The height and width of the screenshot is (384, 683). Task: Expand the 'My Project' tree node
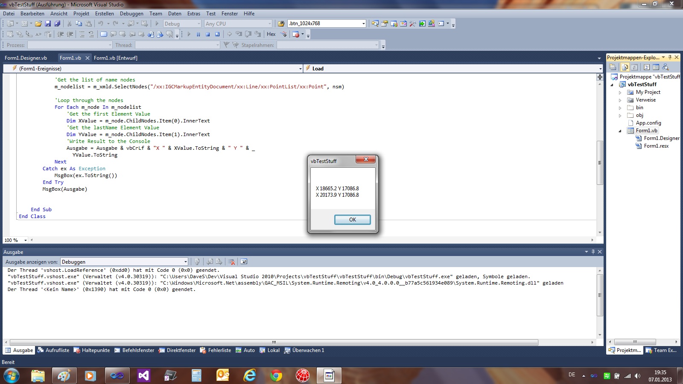point(620,93)
